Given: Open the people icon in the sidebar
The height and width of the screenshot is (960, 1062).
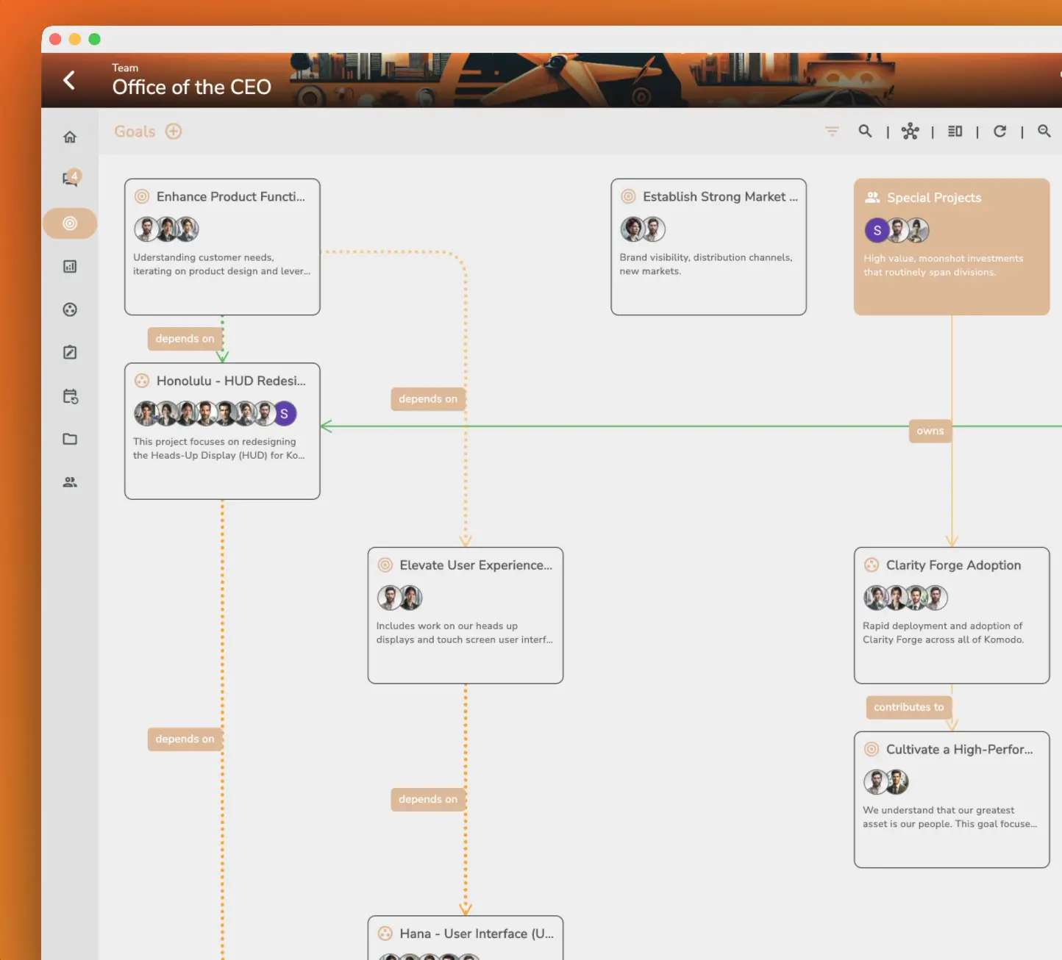Looking at the screenshot, I should tap(70, 482).
